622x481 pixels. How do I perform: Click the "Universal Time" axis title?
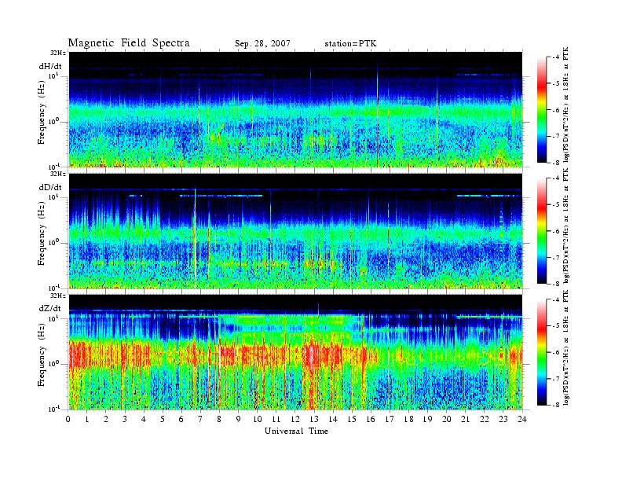click(x=296, y=431)
